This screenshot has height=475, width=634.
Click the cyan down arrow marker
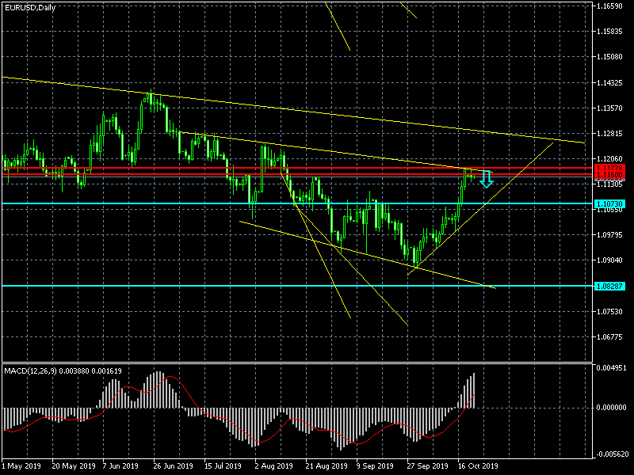(487, 179)
